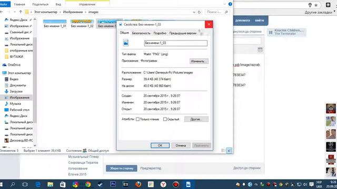Open the Управление ribbon tab
Image resolution: width=337 pixels, height=189 pixels.
click(87, 4)
